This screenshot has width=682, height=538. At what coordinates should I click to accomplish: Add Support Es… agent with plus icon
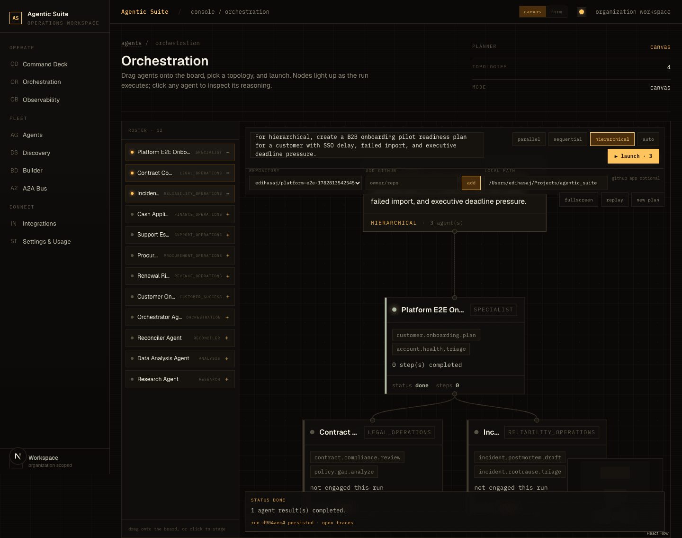pos(228,235)
